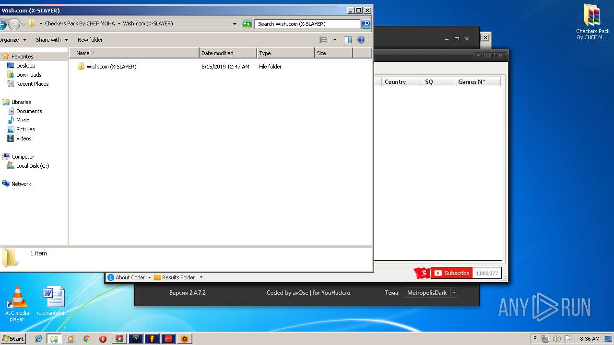This screenshot has height=345, width=614.
Task: Expand Checkers Pack By CHEF MOHA breadcrumb arrow
Action: (x=119, y=23)
